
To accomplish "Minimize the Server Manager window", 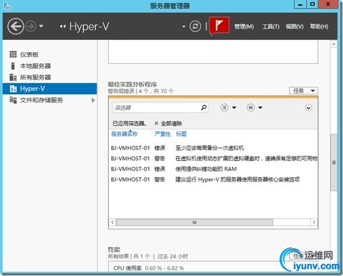I will [x=301, y=4].
